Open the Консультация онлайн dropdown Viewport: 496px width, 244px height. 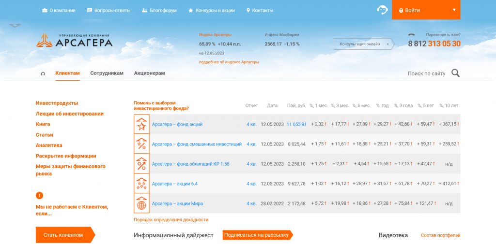point(363,44)
